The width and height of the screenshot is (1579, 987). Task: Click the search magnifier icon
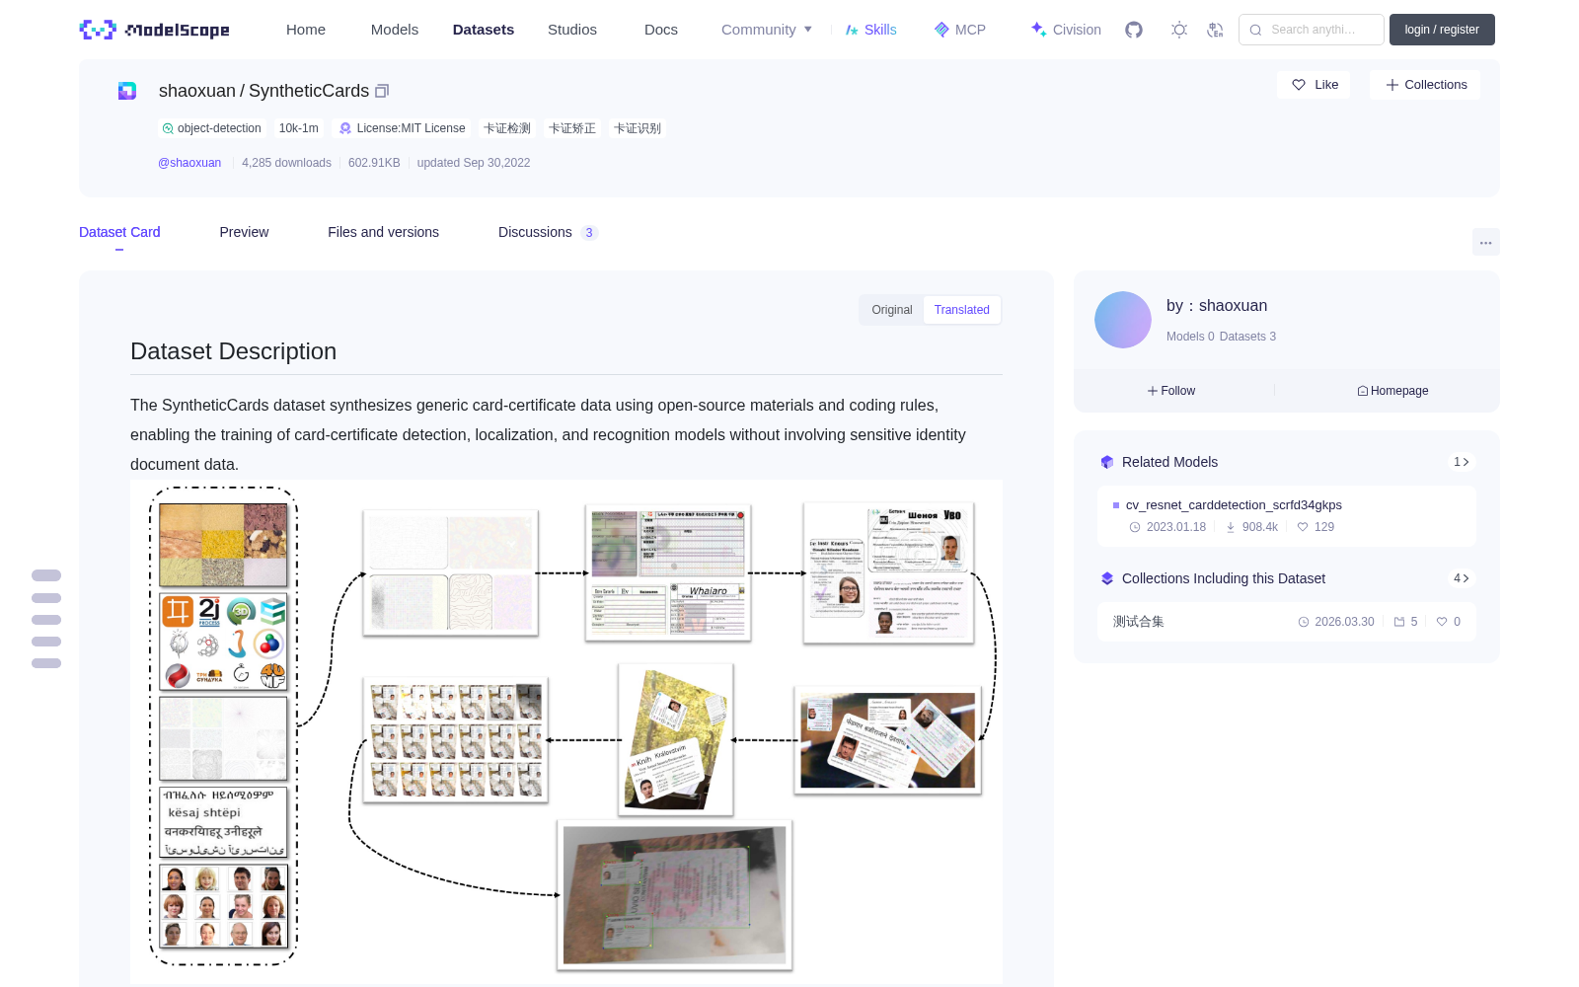pyautogui.click(x=1255, y=30)
